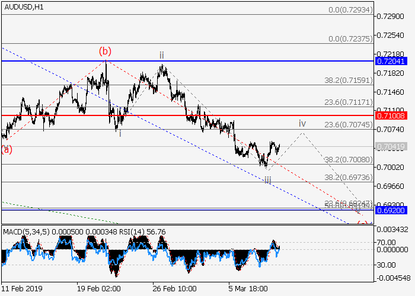The width and height of the screenshot is (415, 296).
Task: Click the 11 Feb 2019 date marker
Action: click(23, 288)
